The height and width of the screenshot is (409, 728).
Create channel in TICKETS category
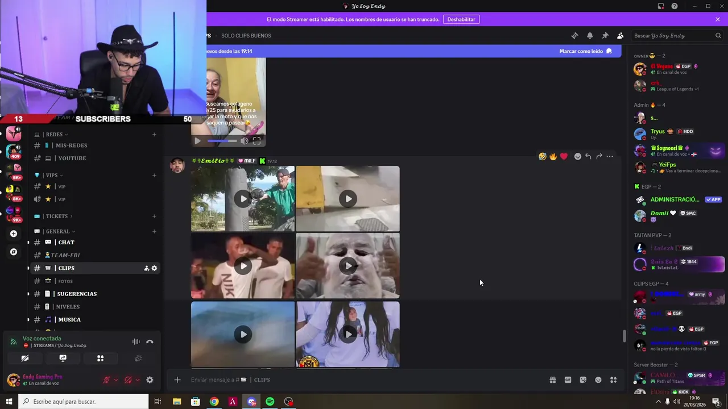click(154, 216)
